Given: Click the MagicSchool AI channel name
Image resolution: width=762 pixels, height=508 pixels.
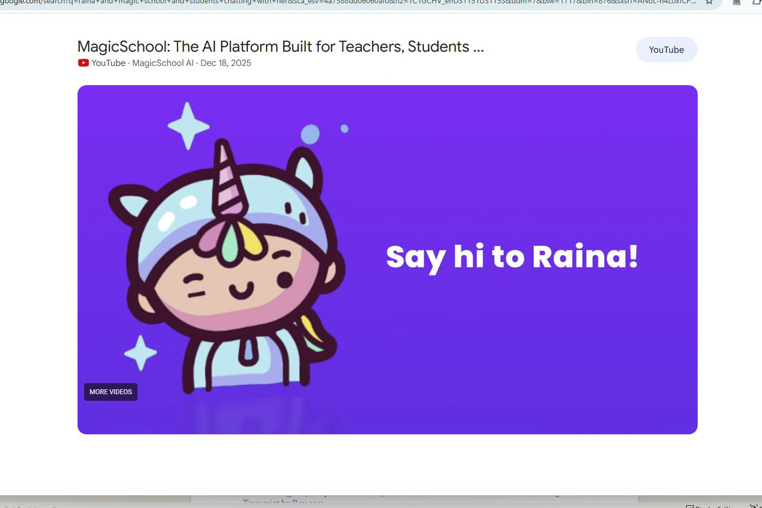Looking at the screenshot, I should (163, 63).
